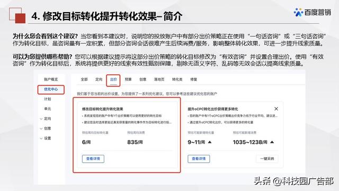This screenshot has width=339, height=191.
Task: Click 查看详情 on 提升oCPC card
Action: coord(199,159)
